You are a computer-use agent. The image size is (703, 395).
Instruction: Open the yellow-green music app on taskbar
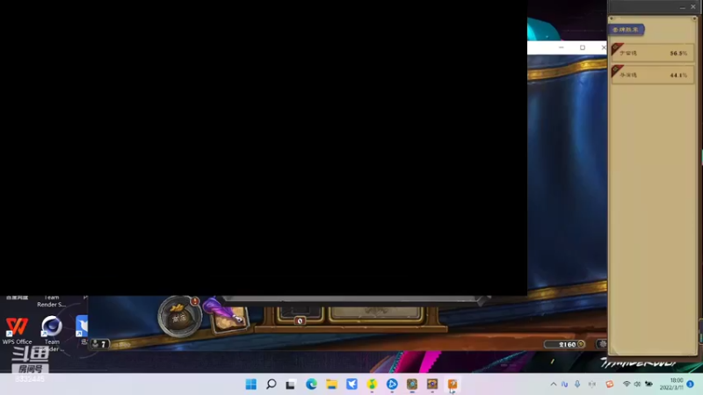(372, 384)
